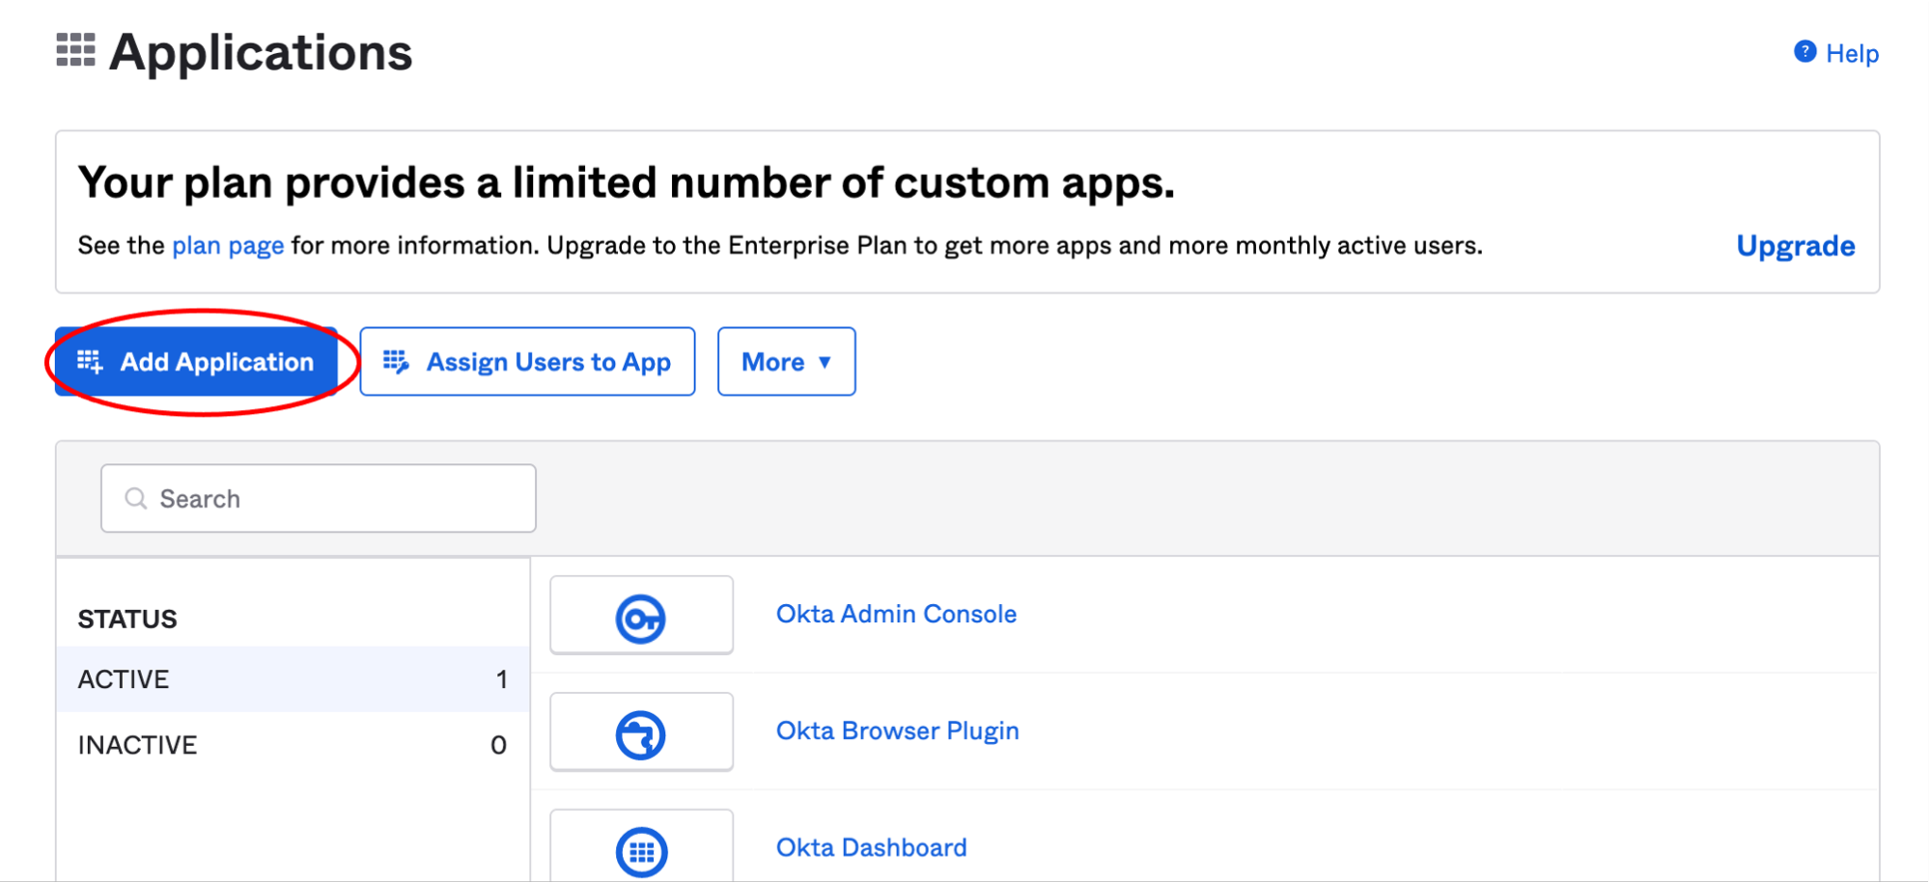Open the Help link
This screenshot has width=1930, height=883.
point(1852,53)
